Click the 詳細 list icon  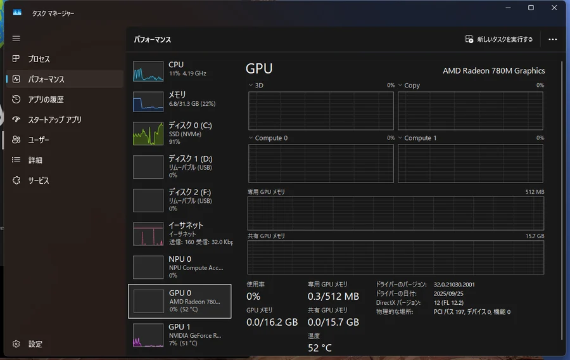coord(16,160)
